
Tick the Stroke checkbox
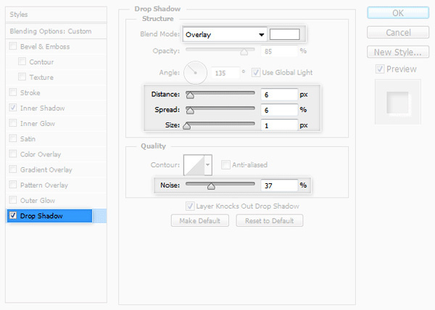coord(13,92)
